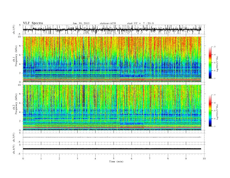Click time axis tick label "4"
The height and width of the screenshot is (178, 230).
click(x=95, y=159)
